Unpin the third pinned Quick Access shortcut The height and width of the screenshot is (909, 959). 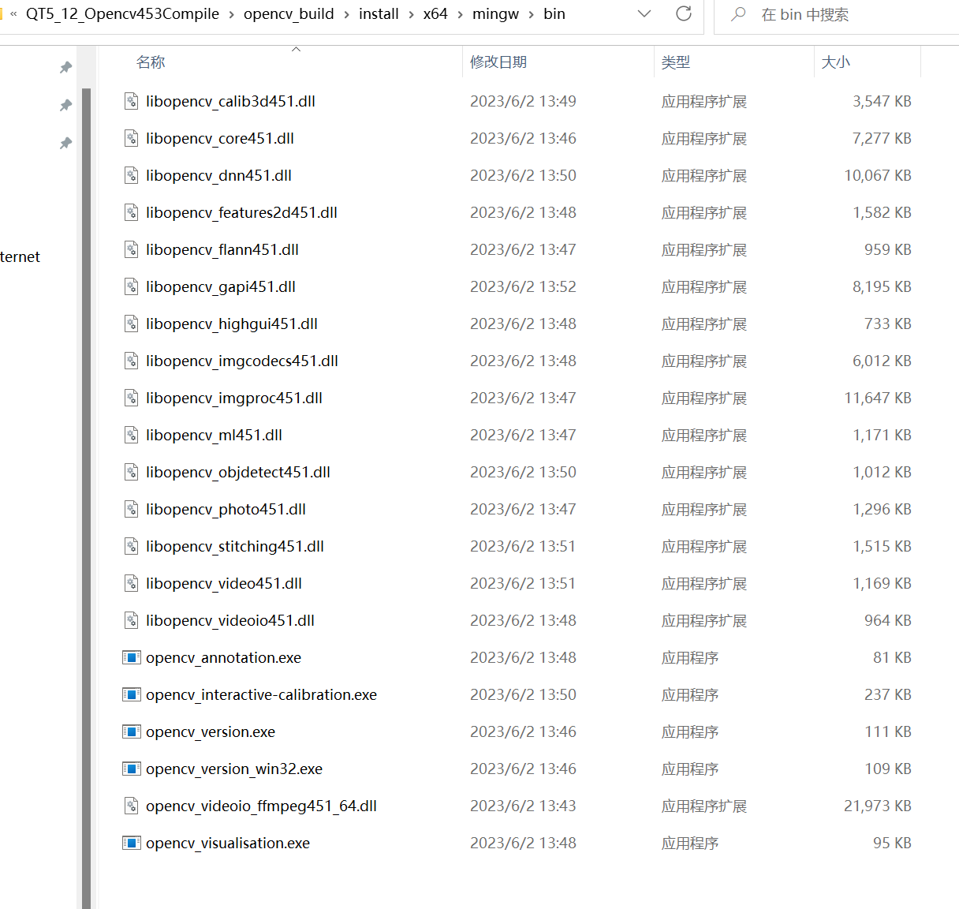coord(65,143)
